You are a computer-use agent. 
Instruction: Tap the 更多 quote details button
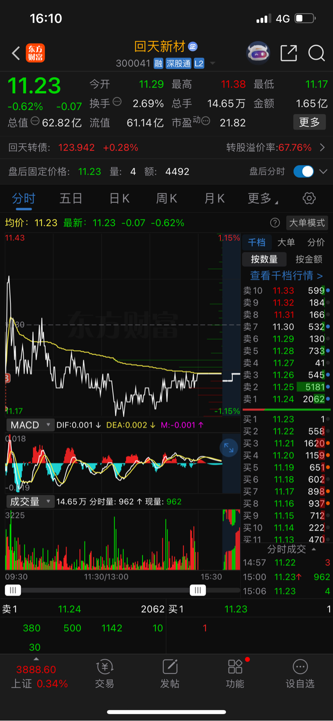click(310, 122)
